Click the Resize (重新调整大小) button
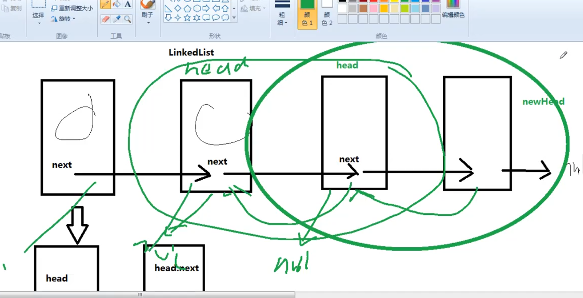The height and width of the screenshot is (298, 583). click(x=72, y=8)
